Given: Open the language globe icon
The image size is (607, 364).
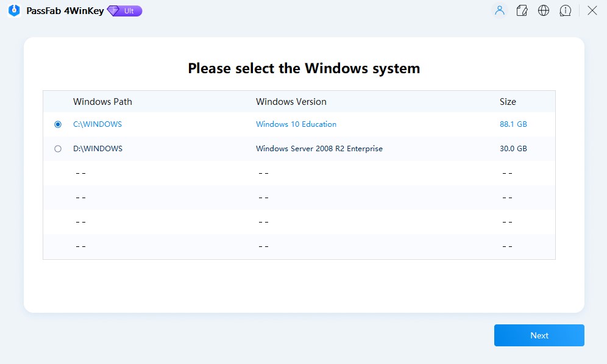Looking at the screenshot, I should (544, 10).
